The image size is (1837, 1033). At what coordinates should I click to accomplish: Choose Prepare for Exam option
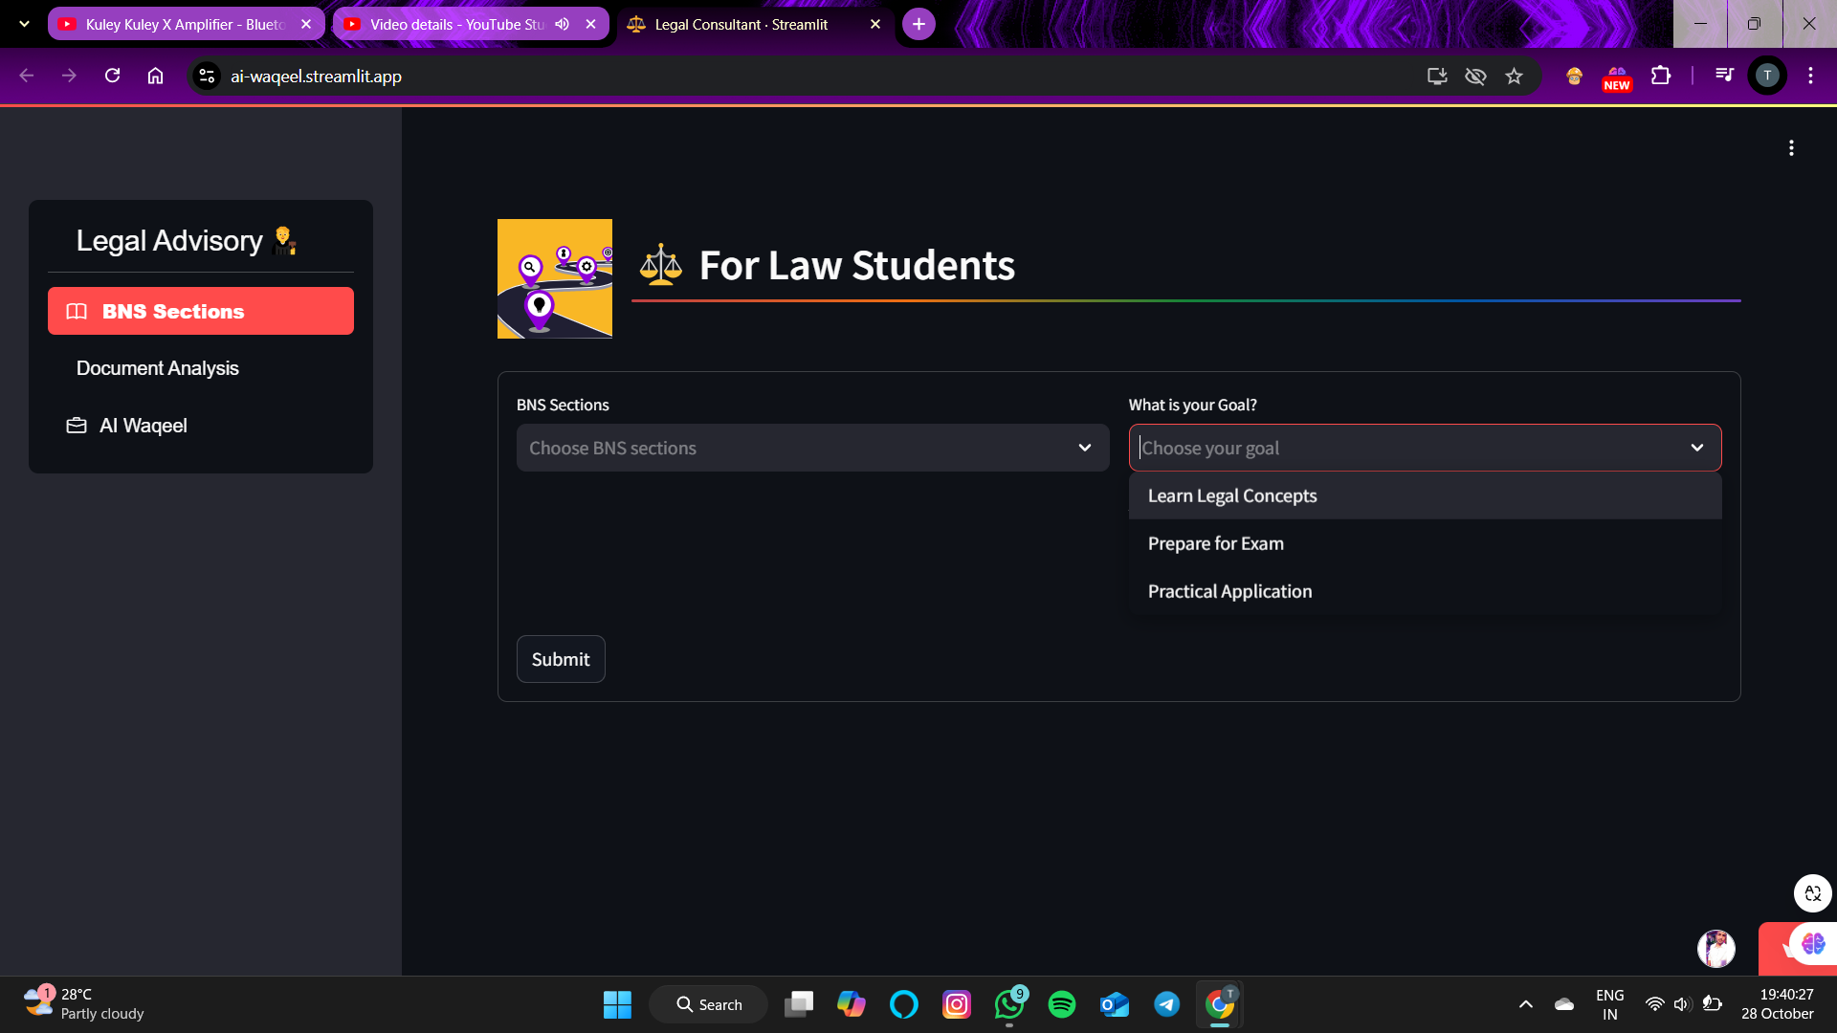tap(1215, 543)
